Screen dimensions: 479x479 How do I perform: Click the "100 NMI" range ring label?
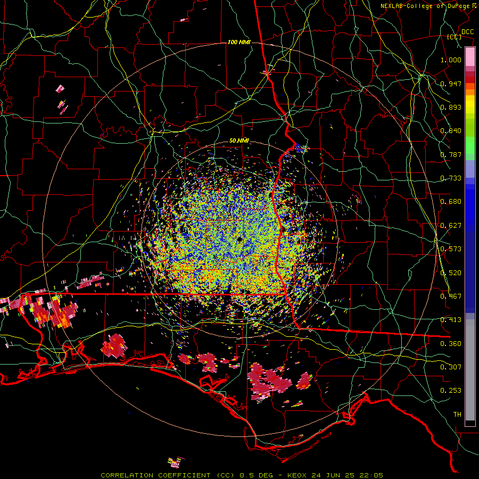pos(239,42)
